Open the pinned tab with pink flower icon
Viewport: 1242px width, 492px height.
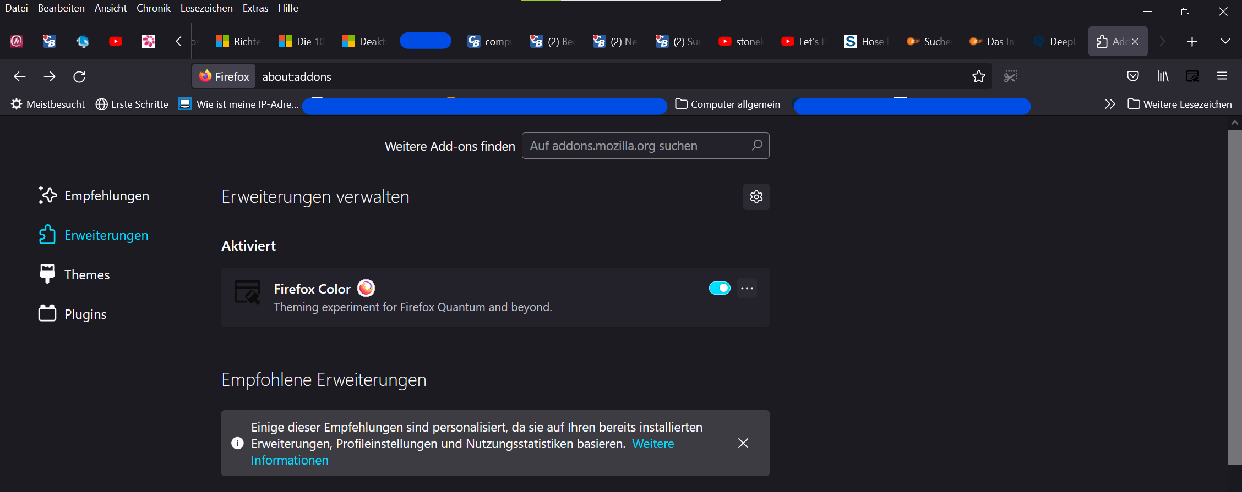click(149, 41)
